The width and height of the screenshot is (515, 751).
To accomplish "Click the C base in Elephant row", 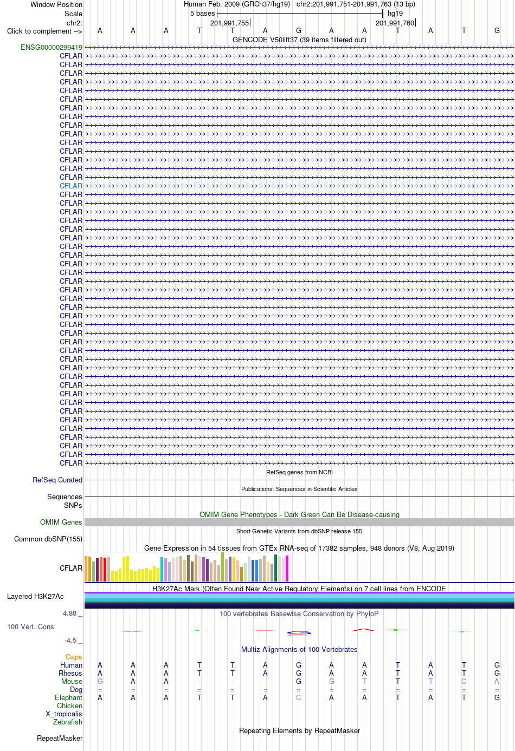I will tap(299, 697).
